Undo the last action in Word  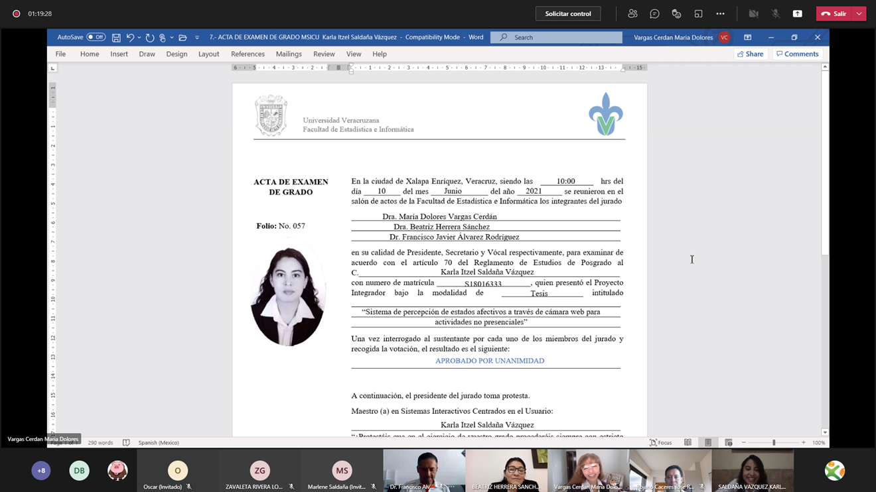pyautogui.click(x=130, y=38)
